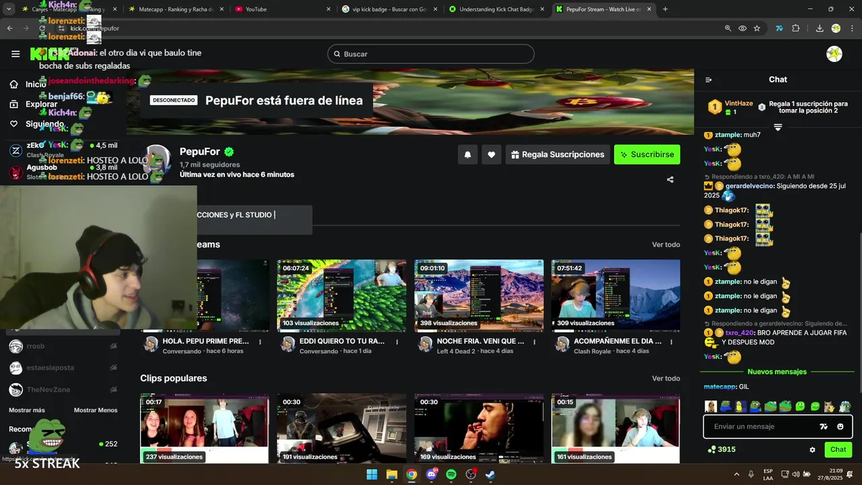Click the VintHaze top gifter name

click(x=739, y=104)
